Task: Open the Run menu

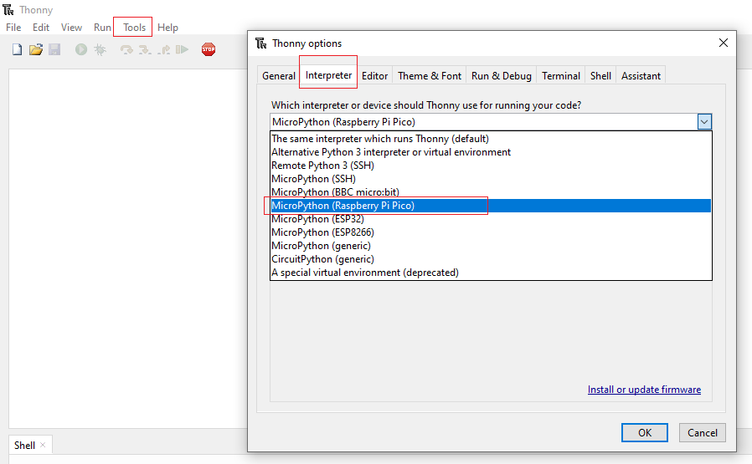Action: click(x=102, y=28)
